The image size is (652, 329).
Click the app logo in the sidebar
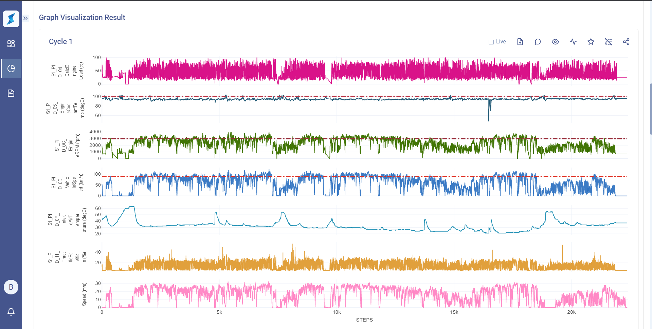[11, 19]
